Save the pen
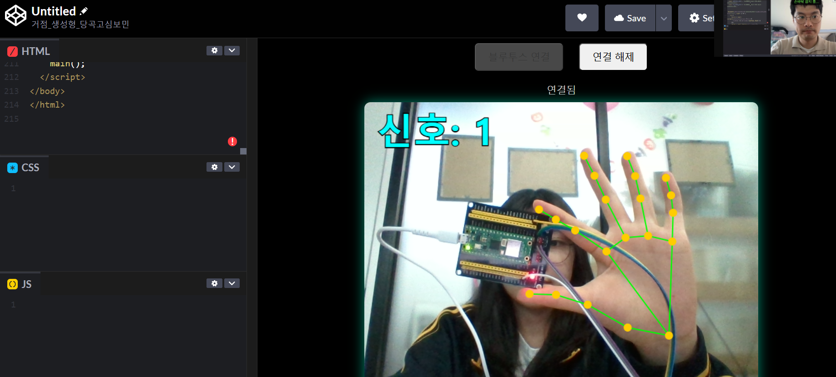 [x=630, y=18]
